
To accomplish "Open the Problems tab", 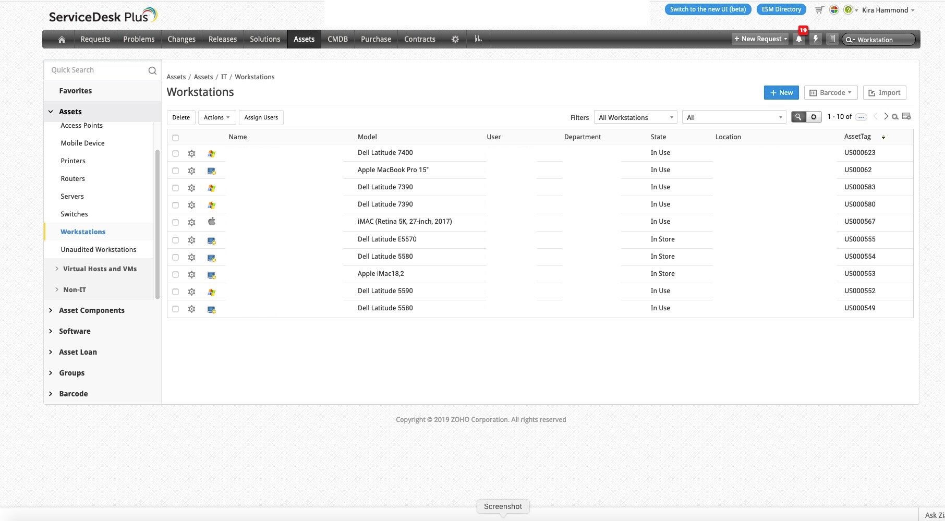I will point(139,39).
